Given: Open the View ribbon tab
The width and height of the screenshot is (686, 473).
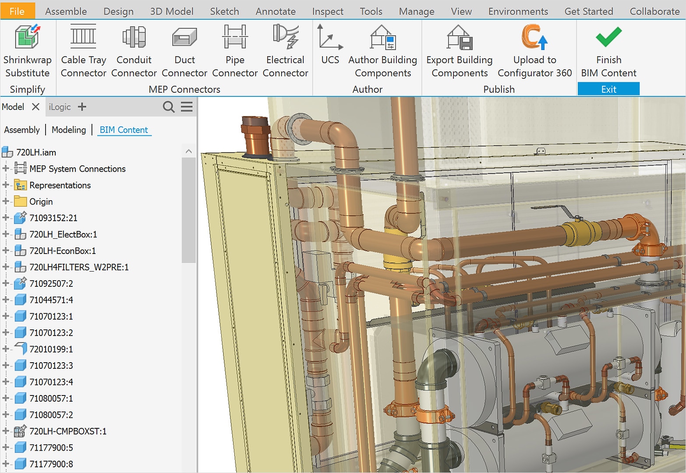Looking at the screenshot, I should click(x=461, y=11).
